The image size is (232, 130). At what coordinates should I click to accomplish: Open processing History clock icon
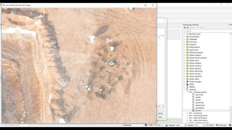[191, 27]
